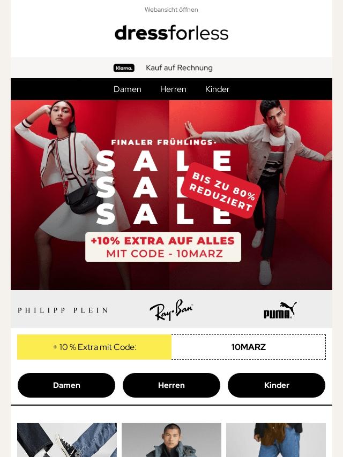
Task: Open the Philipp Plein brand logo
Action: click(x=63, y=310)
